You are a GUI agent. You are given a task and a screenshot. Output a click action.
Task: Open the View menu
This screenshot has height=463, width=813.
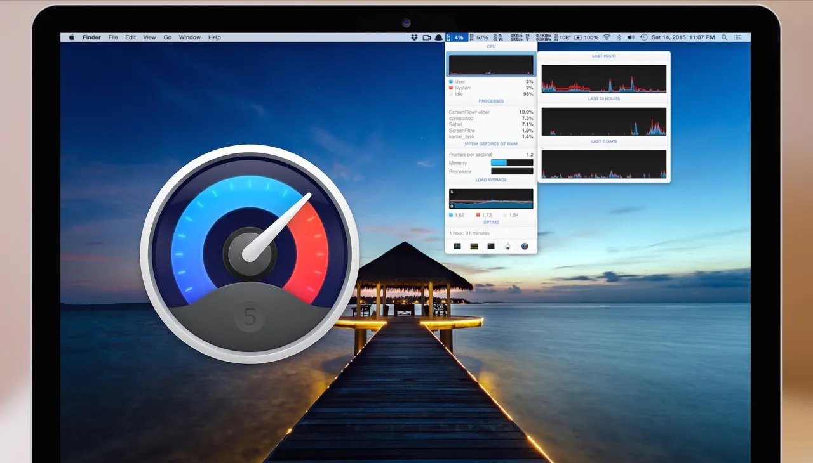point(149,37)
